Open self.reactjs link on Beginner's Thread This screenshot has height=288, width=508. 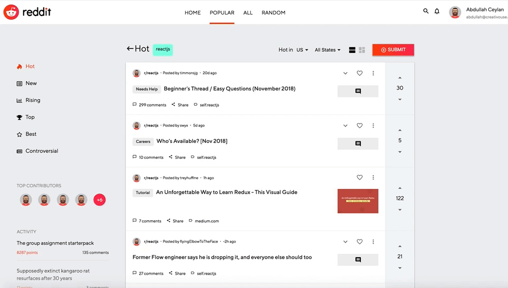point(207,105)
